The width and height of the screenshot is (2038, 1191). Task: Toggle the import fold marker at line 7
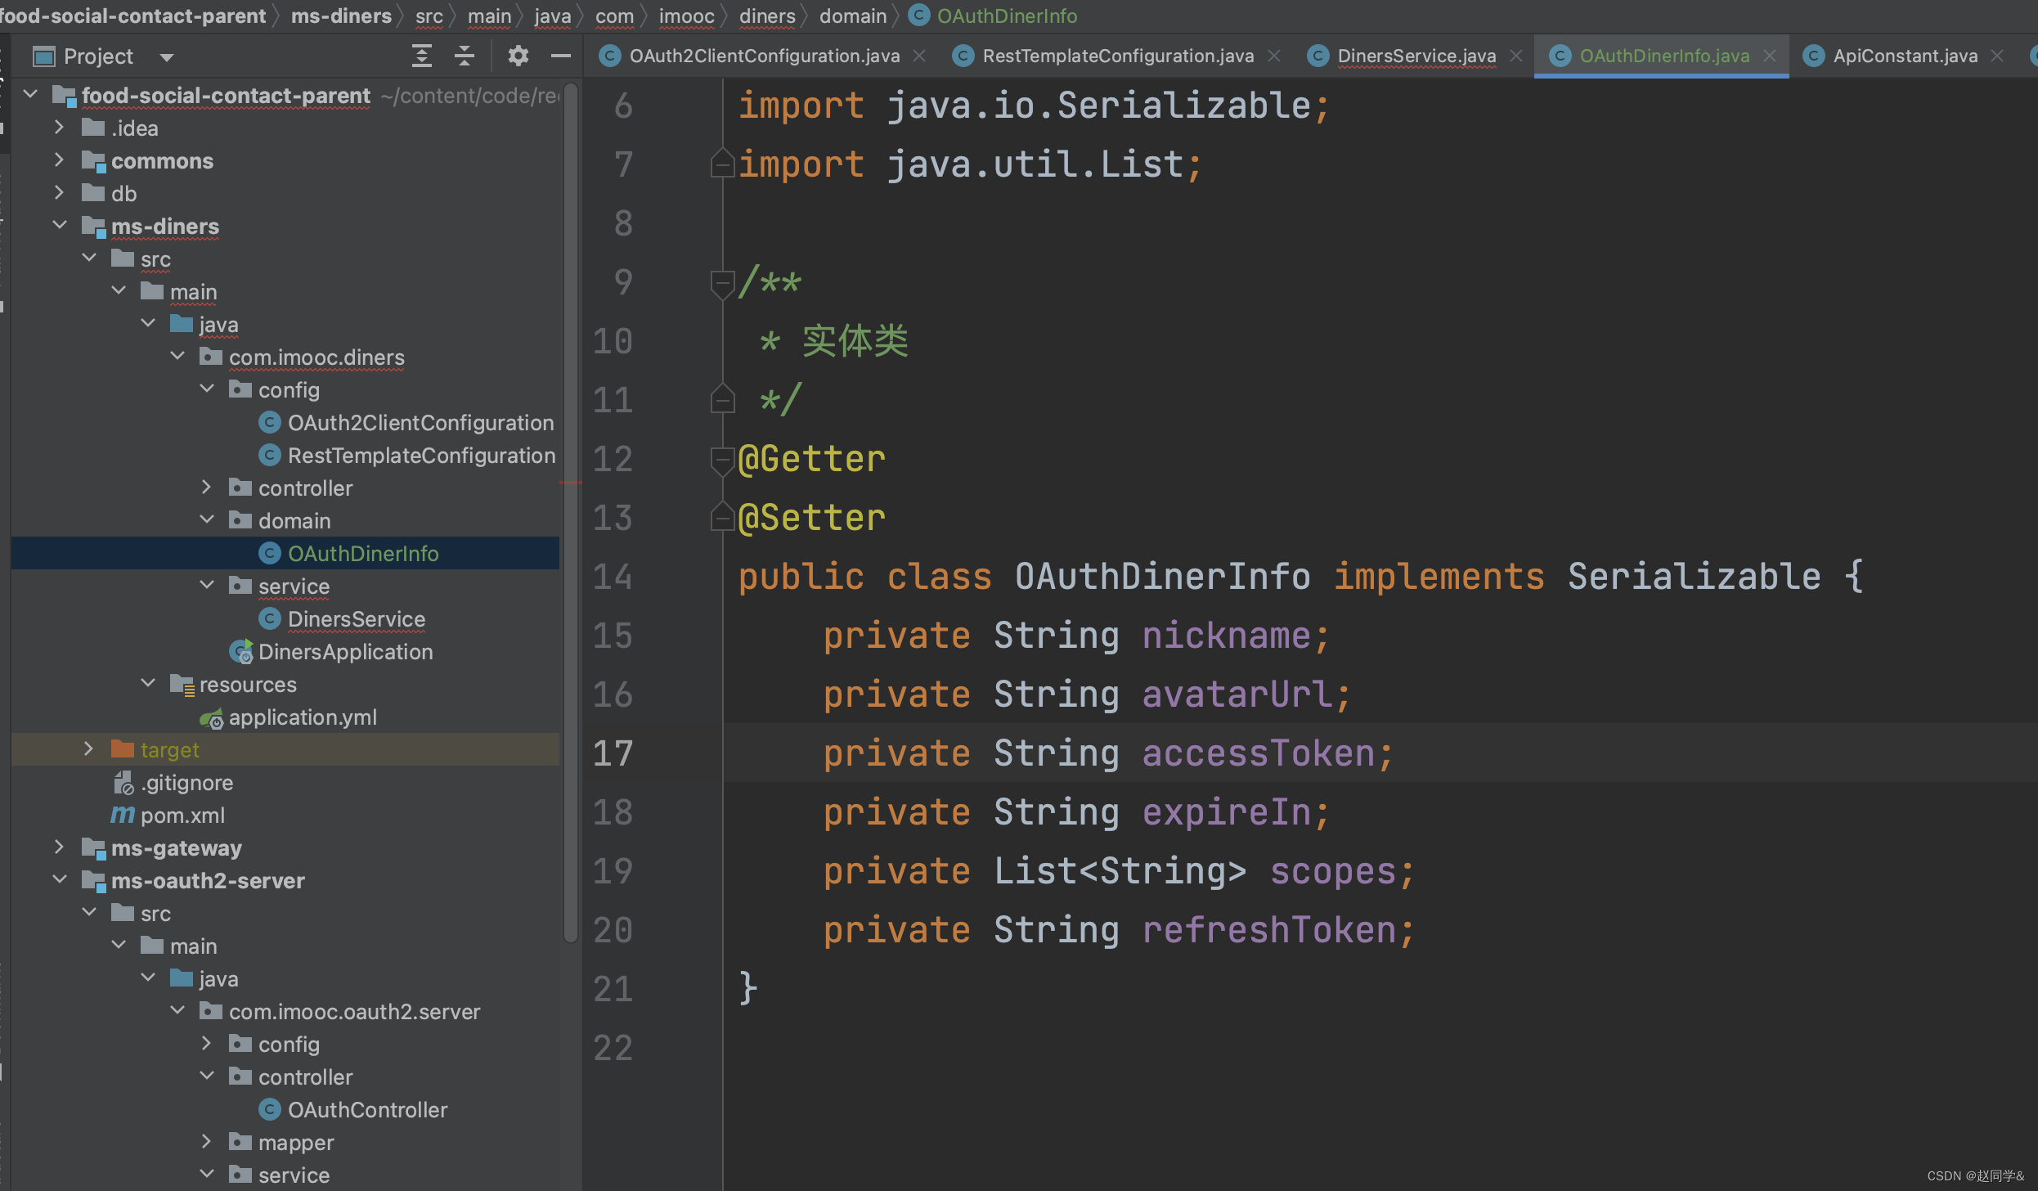click(x=721, y=164)
